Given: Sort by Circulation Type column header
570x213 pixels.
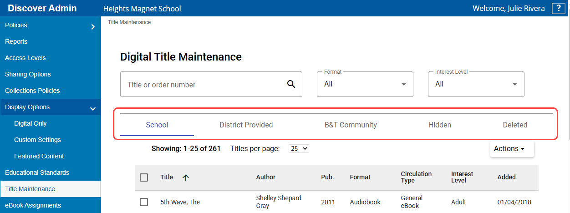Looking at the screenshot, I should [416, 177].
